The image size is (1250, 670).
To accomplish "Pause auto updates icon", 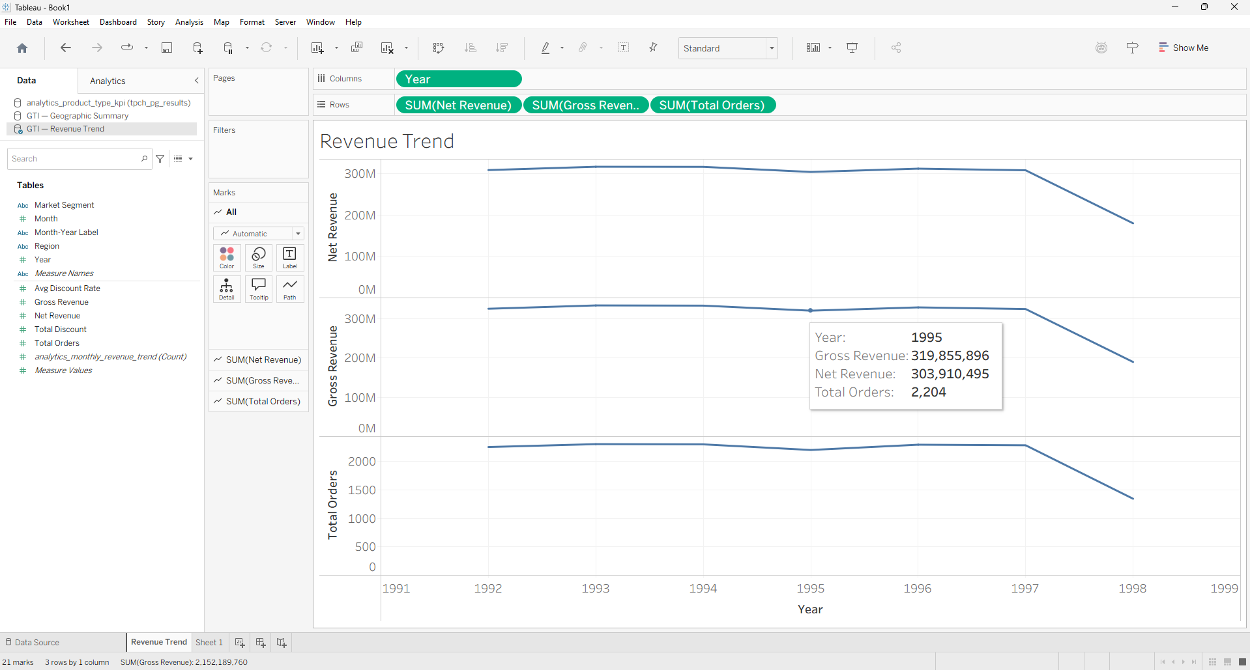I will tap(228, 48).
